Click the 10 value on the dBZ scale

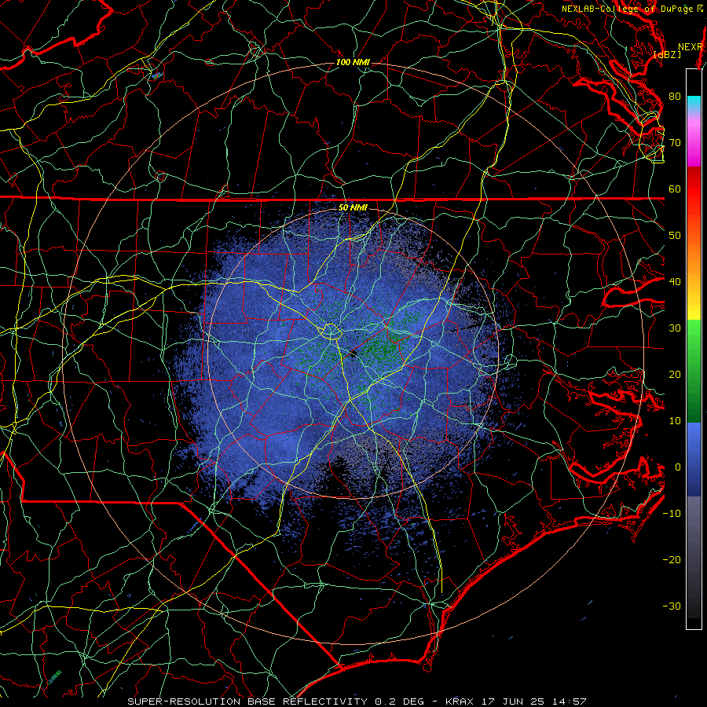click(675, 421)
